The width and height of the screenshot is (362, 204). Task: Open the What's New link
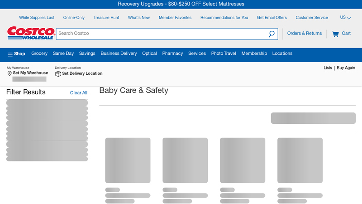tap(139, 18)
